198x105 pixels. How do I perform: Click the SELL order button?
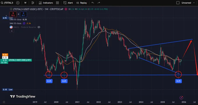pos(13,14)
